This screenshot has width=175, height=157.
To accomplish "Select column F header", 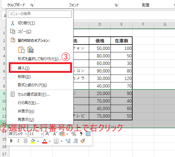I will click(143, 24).
